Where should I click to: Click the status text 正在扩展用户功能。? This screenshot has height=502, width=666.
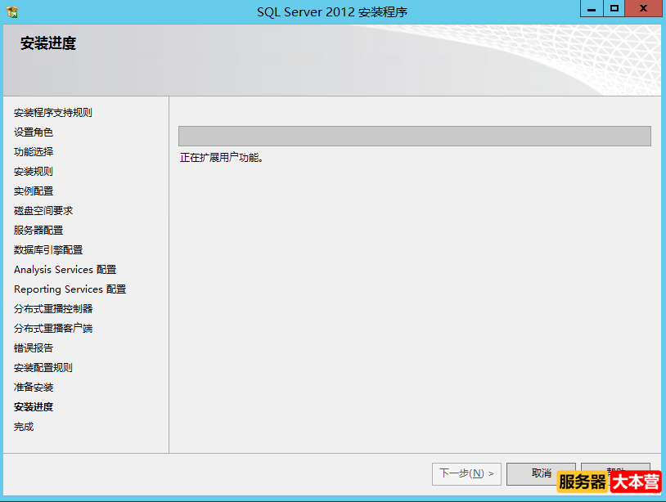(x=222, y=158)
